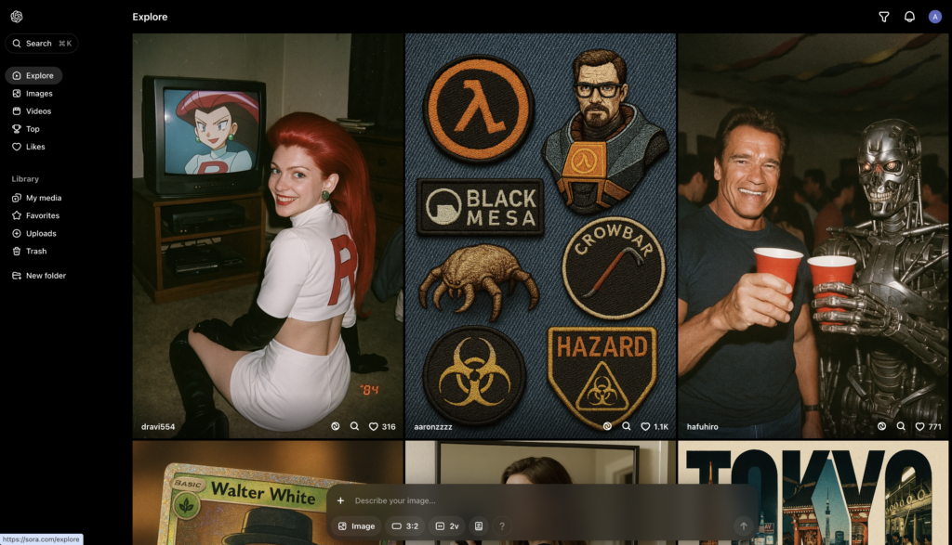Viewport: 952px width, 545px height.
Task: Select Favorites in the Library section
Action: [x=42, y=215]
